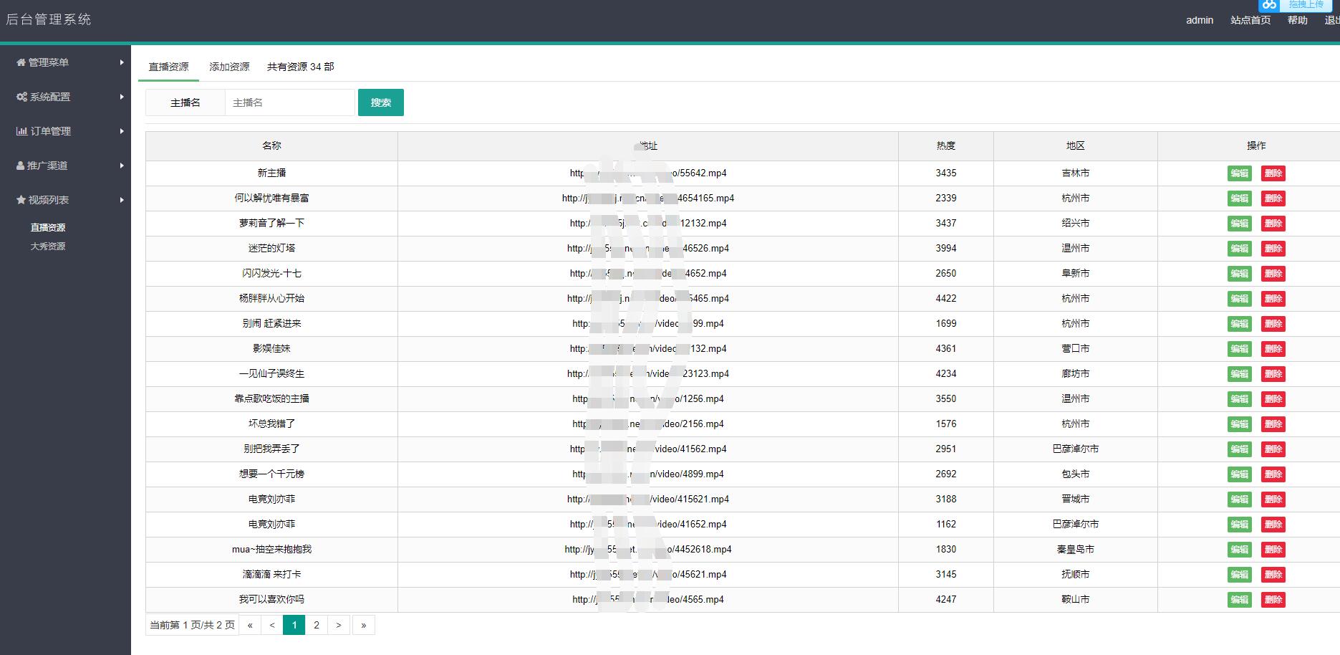The width and height of the screenshot is (1340, 655).
Task: Open 站点首页 in the top bar
Action: click(1250, 20)
